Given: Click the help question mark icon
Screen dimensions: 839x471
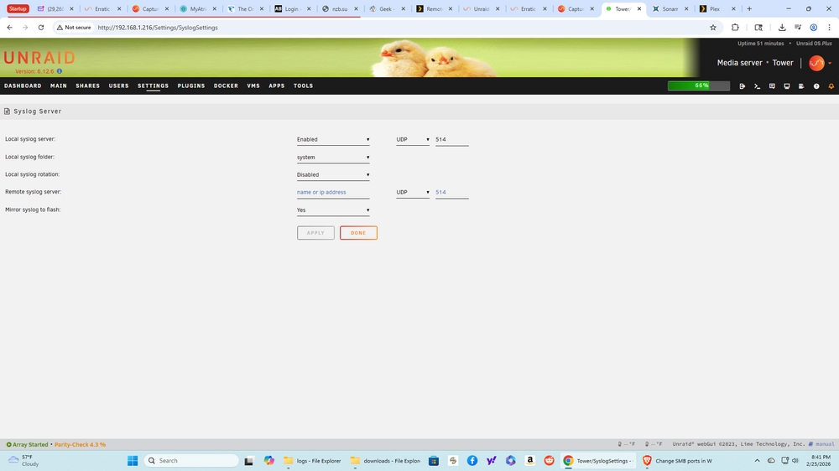Looking at the screenshot, I should [x=816, y=86].
